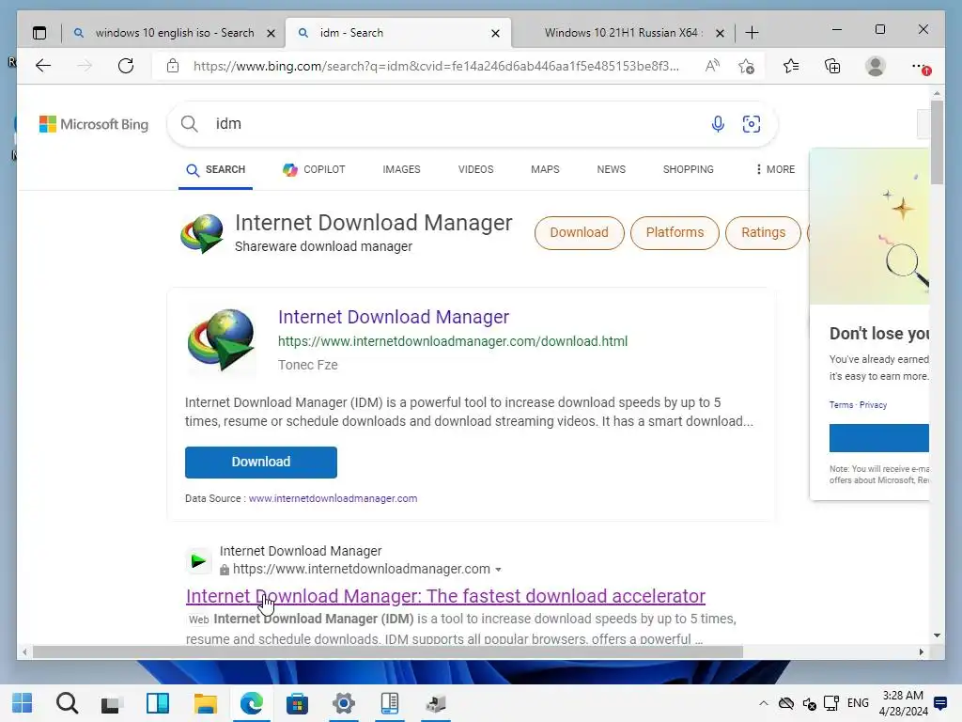Open 'The fastest download accelerator' result

pyautogui.click(x=445, y=596)
